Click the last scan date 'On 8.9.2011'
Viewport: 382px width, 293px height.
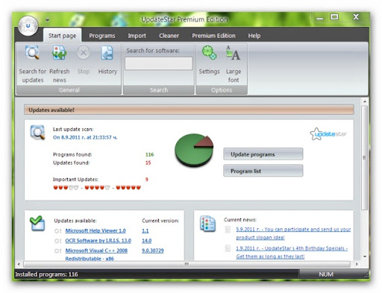click(x=85, y=137)
